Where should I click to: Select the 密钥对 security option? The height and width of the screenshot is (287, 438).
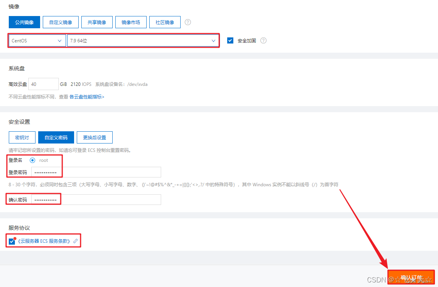click(22, 137)
